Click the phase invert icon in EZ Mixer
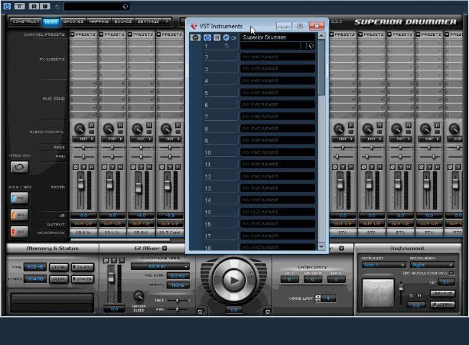The width and height of the screenshot is (469, 345). pyautogui.click(x=106, y=261)
